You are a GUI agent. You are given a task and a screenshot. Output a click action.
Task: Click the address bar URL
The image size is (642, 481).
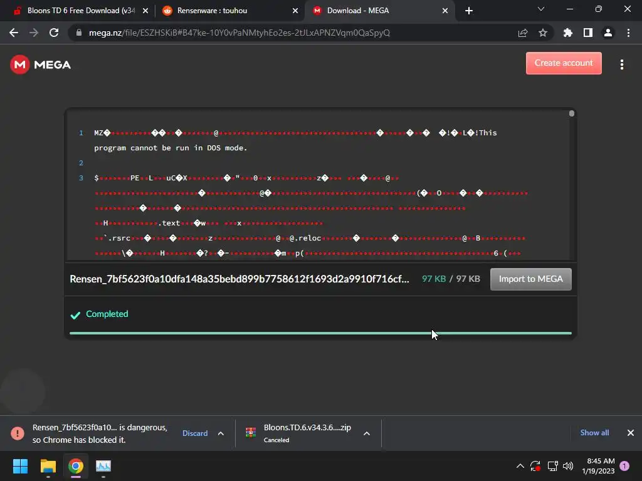[239, 33]
